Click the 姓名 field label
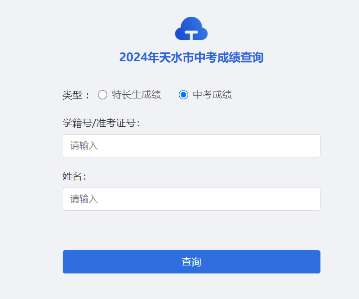 pos(74,176)
